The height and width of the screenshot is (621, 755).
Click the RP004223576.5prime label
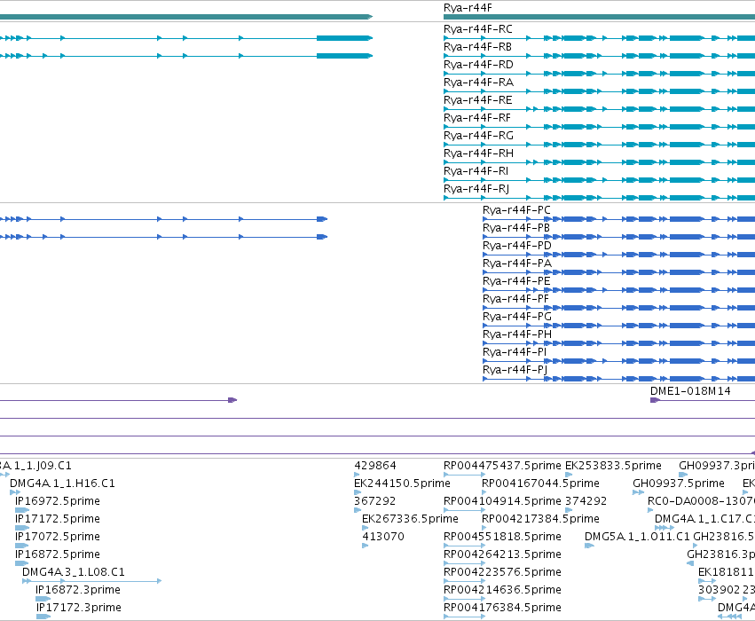tap(502, 572)
